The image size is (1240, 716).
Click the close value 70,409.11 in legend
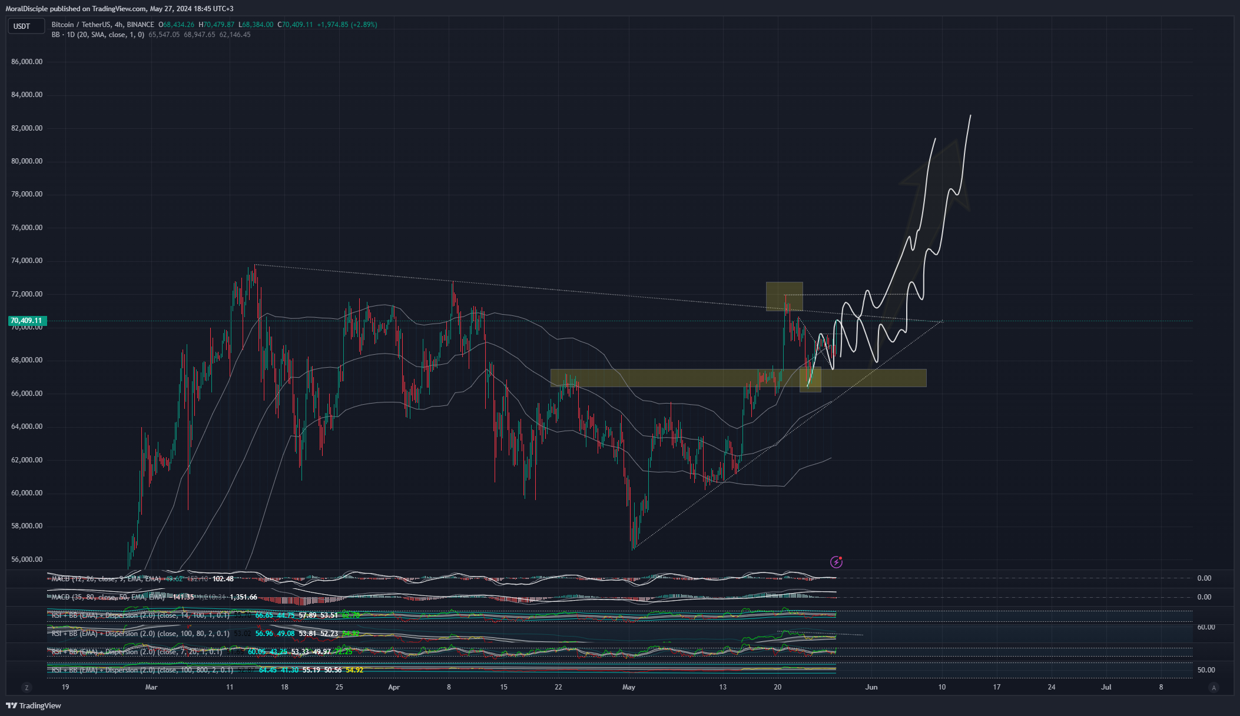[x=297, y=25]
